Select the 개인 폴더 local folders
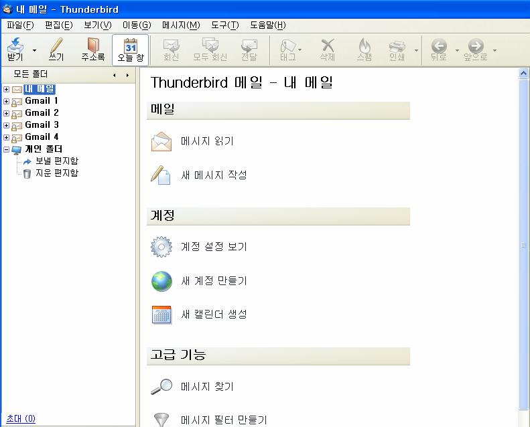Screen dimensions: 530x427 [44, 149]
